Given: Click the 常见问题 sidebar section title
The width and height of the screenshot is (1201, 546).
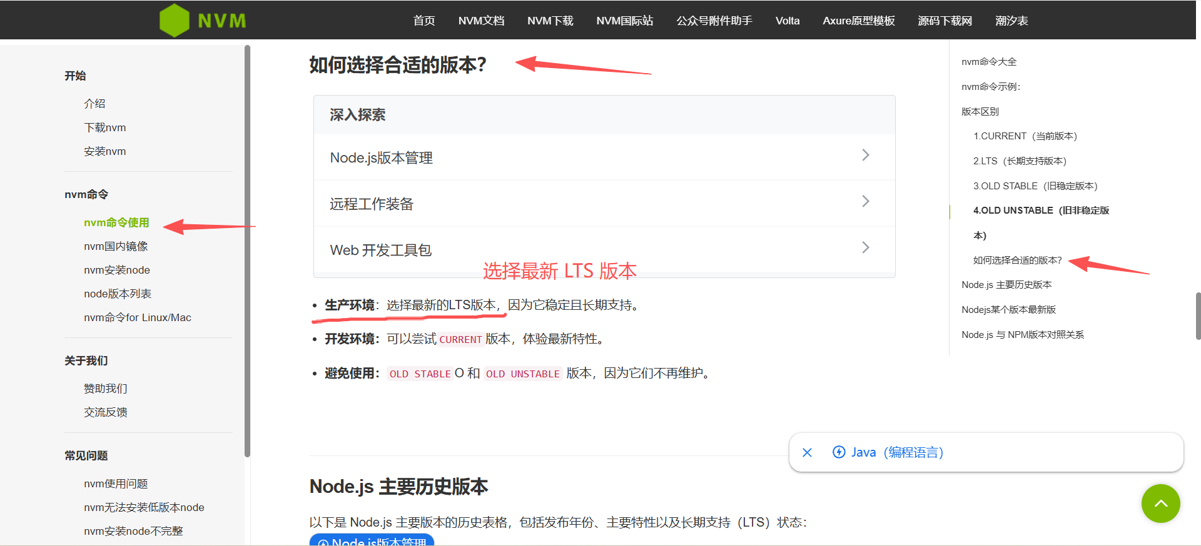Looking at the screenshot, I should point(86,455).
